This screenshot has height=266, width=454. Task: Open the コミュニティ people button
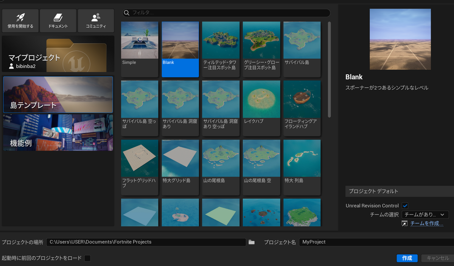coord(96,21)
